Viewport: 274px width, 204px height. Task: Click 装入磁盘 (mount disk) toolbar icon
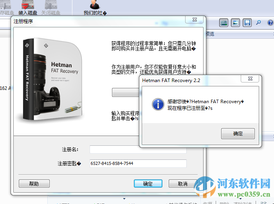(x=28, y=7)
